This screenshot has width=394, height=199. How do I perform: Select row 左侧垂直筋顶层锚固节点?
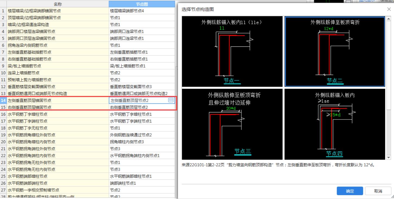(x=58, y=100)
